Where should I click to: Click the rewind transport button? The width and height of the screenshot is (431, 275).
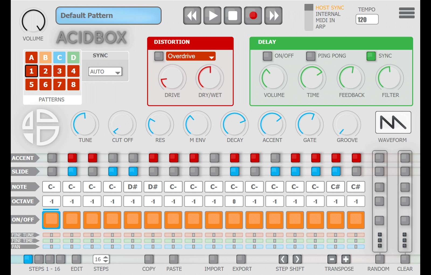click(192, 16)
